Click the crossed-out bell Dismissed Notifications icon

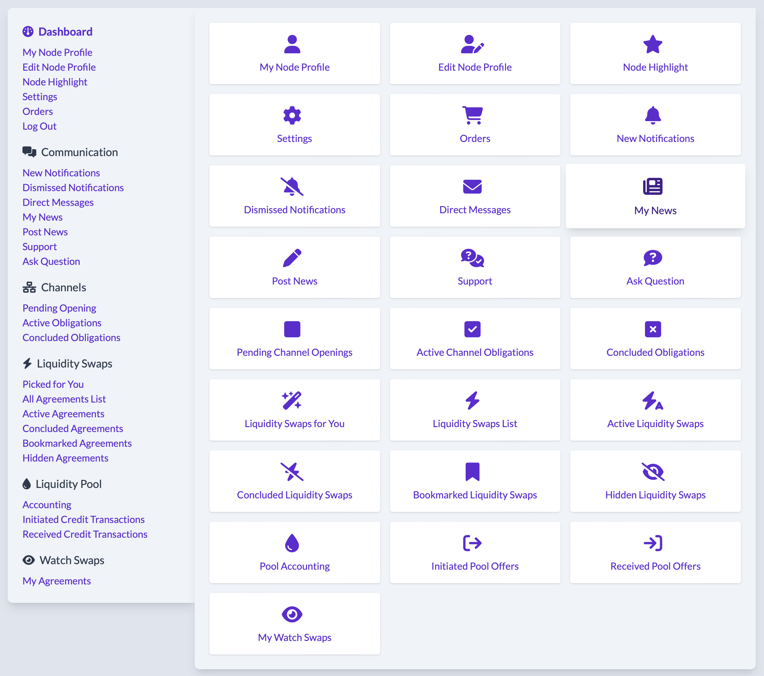tap(292, 187)
